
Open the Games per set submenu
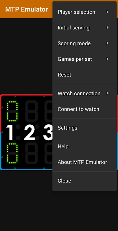pyautogui.click(x=84, y=59)
